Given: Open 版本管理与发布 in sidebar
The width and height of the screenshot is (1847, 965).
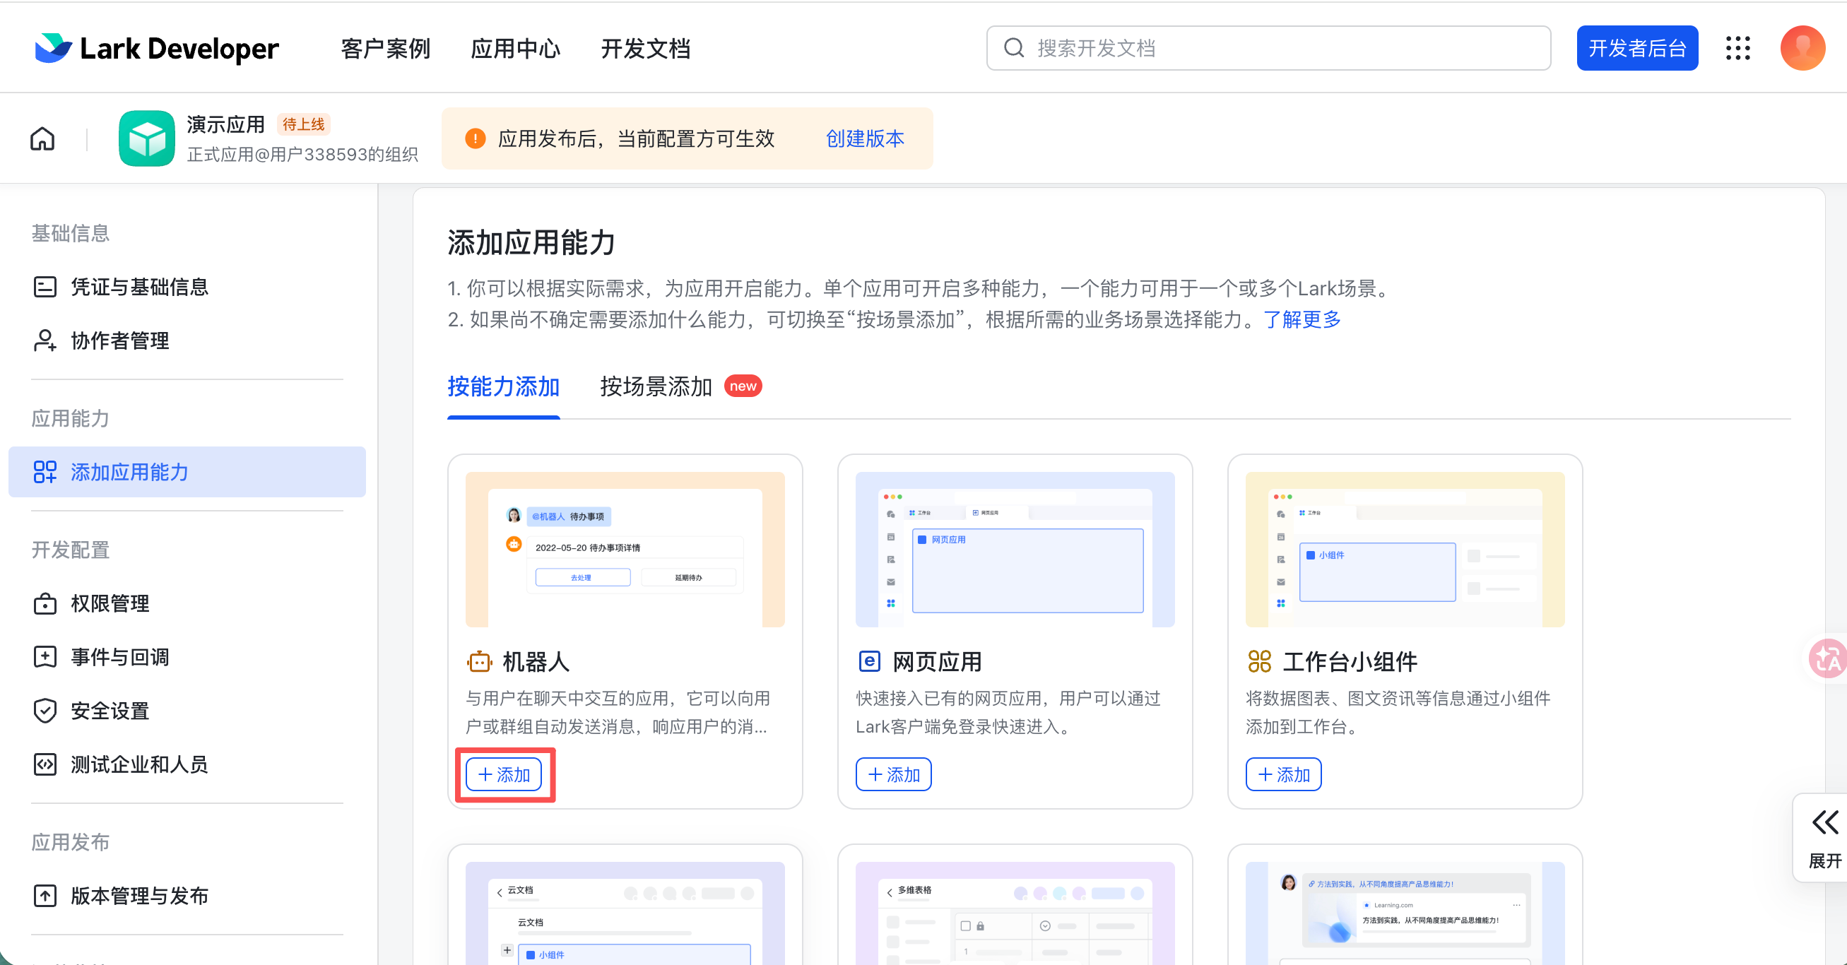Looking at the screenshot, I should (x=139, y=896).
